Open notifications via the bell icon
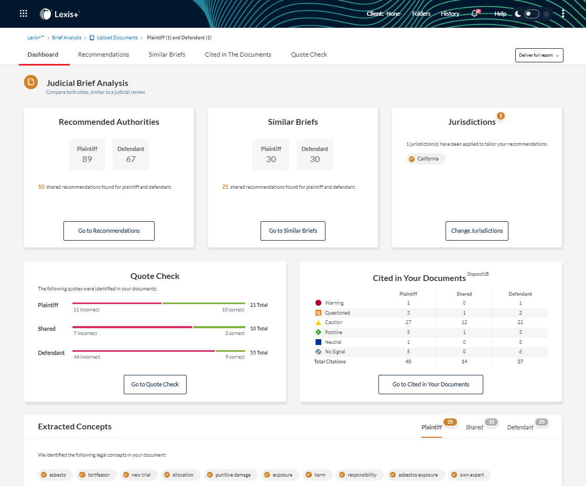Image resolution: width=586 pixels, height=486 pixels. pos(474,14)
